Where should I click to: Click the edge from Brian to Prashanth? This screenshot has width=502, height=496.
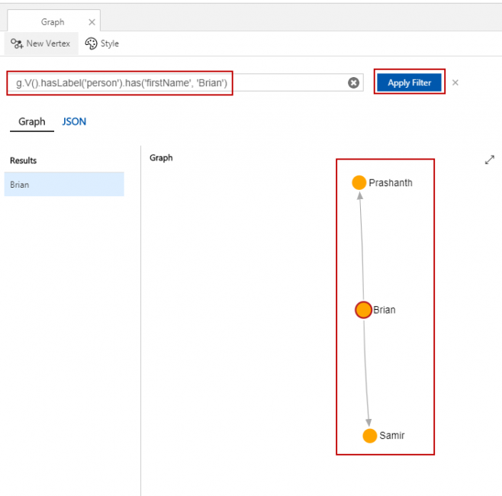(x=362, y=244)
